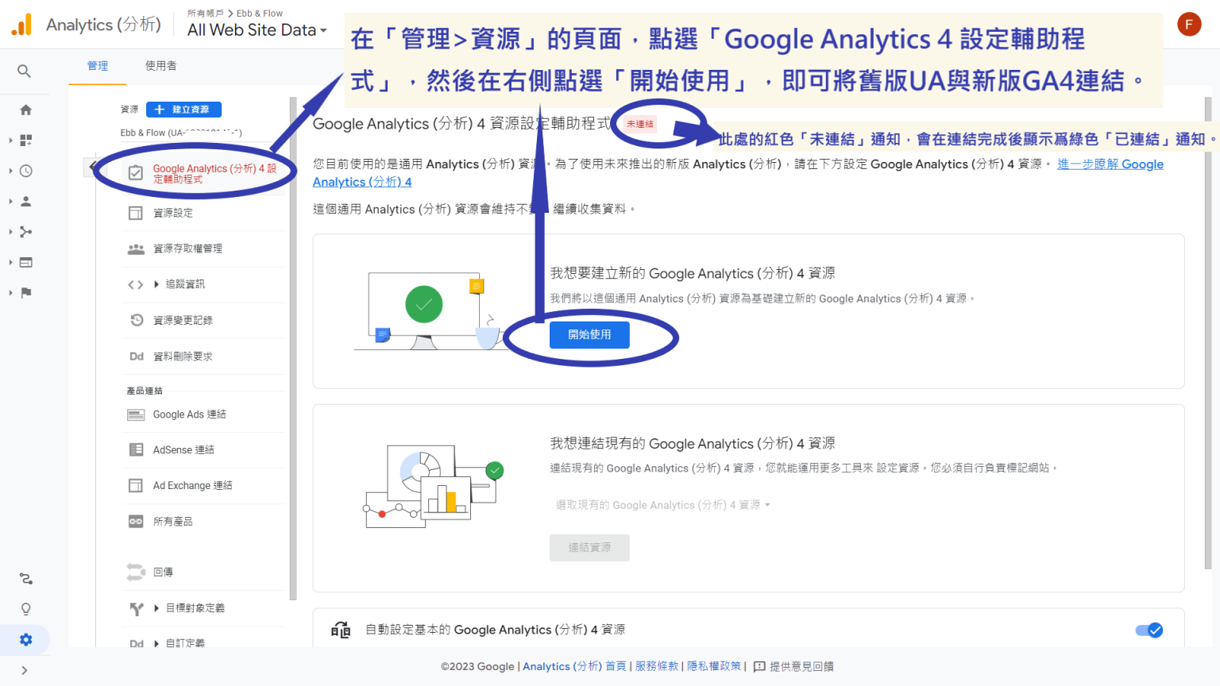The width and height of the screenshot is (1220, 686).
Task: Open 資源設定 in the property menu
Action: (173, 213)
